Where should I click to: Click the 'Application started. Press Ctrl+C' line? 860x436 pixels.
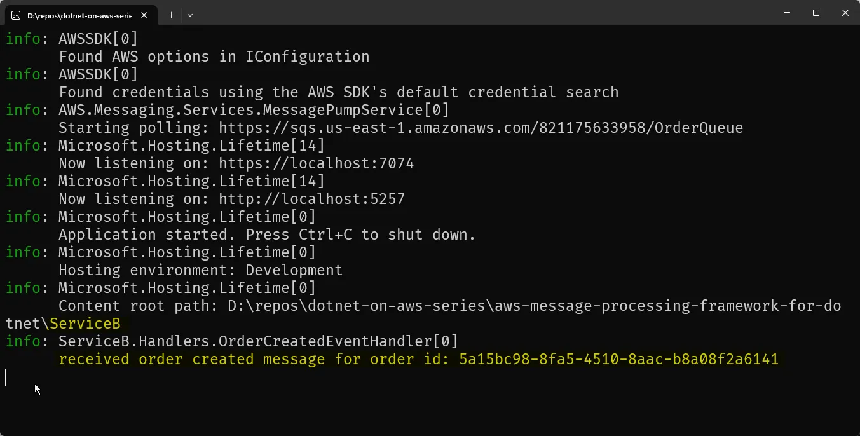[267, 235]
